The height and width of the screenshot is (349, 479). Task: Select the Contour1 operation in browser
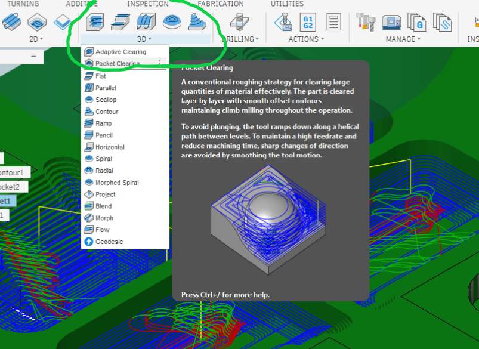click(x=15, y=172)
